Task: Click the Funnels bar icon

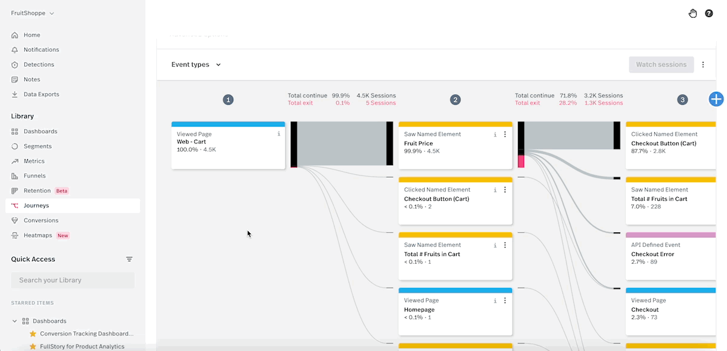Action: [15, 176]
